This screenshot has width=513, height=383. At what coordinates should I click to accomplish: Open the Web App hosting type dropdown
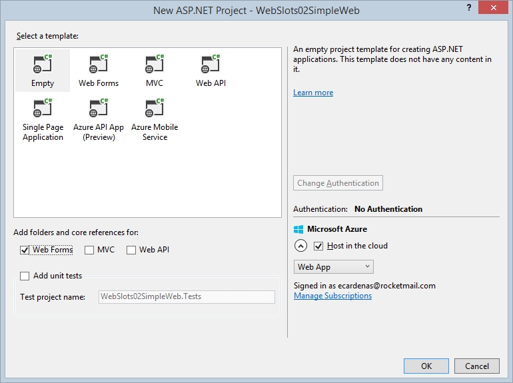point(333,267)
